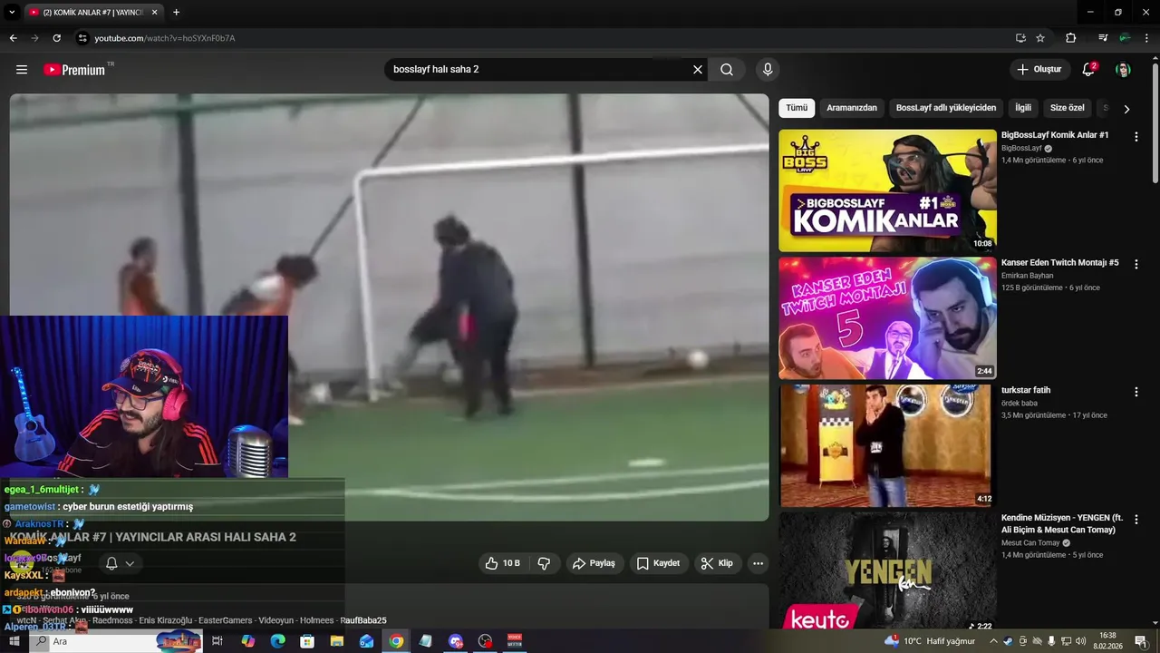The image size is (1160, 653).
Task: Run search with magnifier button
Action: tap(727, 70)
